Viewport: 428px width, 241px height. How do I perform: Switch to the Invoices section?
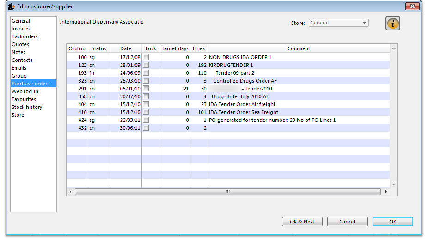click(21, 29)
